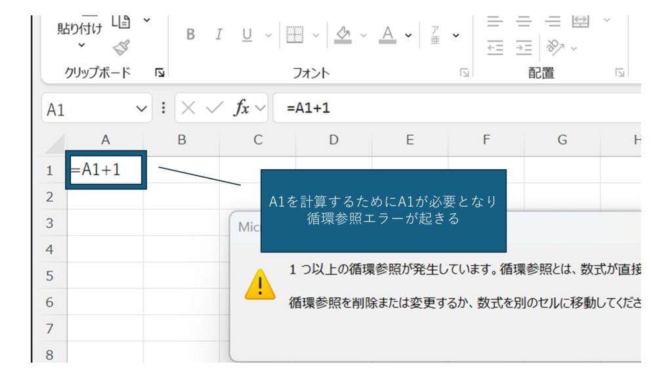
Task: Open the Name Box dropdown arrow
Action: tap(142, 109)
